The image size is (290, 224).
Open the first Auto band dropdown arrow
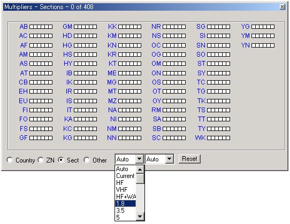(140, 159)
